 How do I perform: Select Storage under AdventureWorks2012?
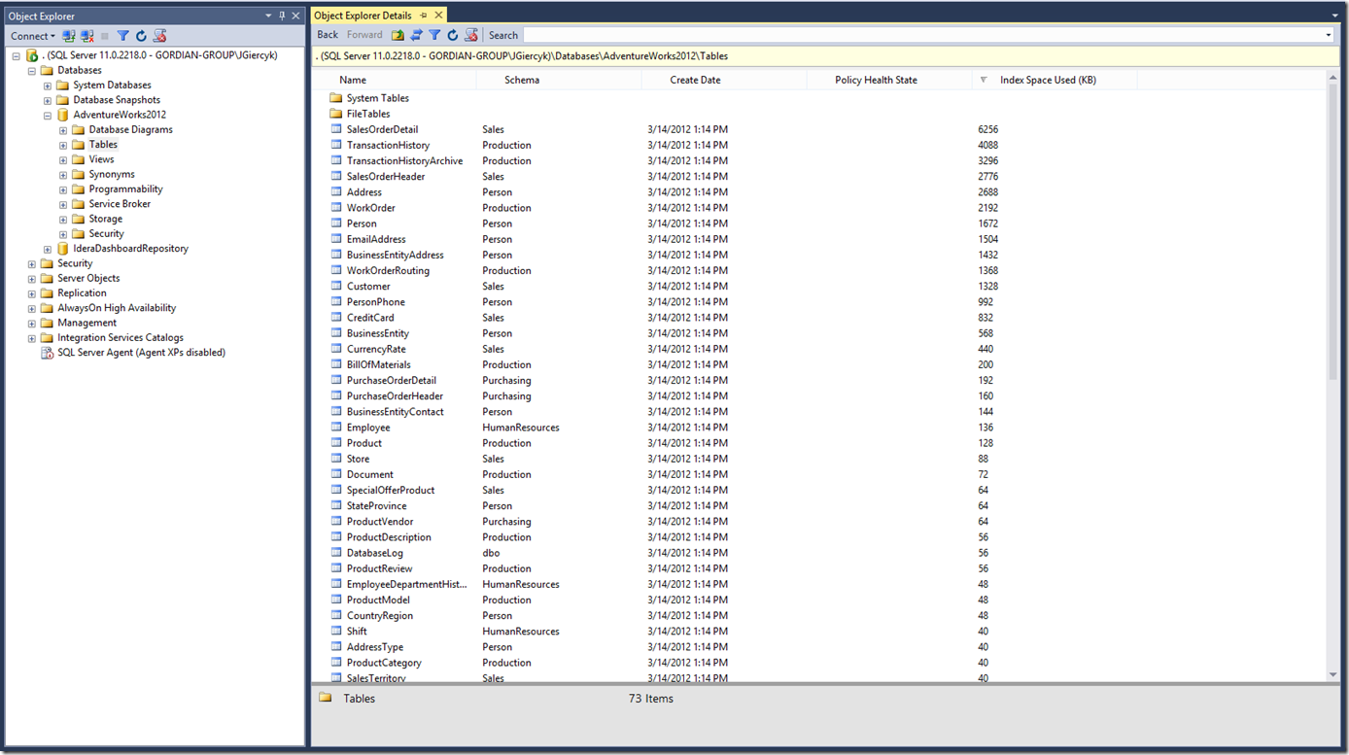point(105,219)
